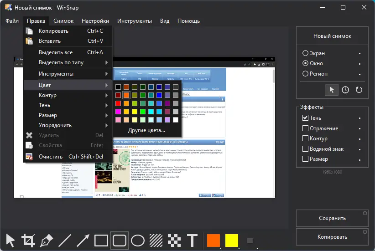Uncheck the Тень effect checkbox
Image resolution: width=375 pixels, height=251 pixels.
305,118
